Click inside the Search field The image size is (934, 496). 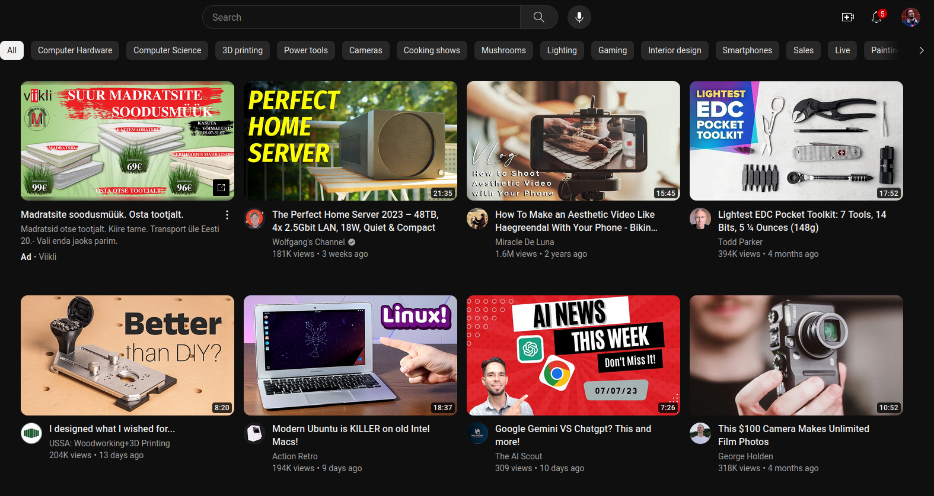(x=361, y=17)
